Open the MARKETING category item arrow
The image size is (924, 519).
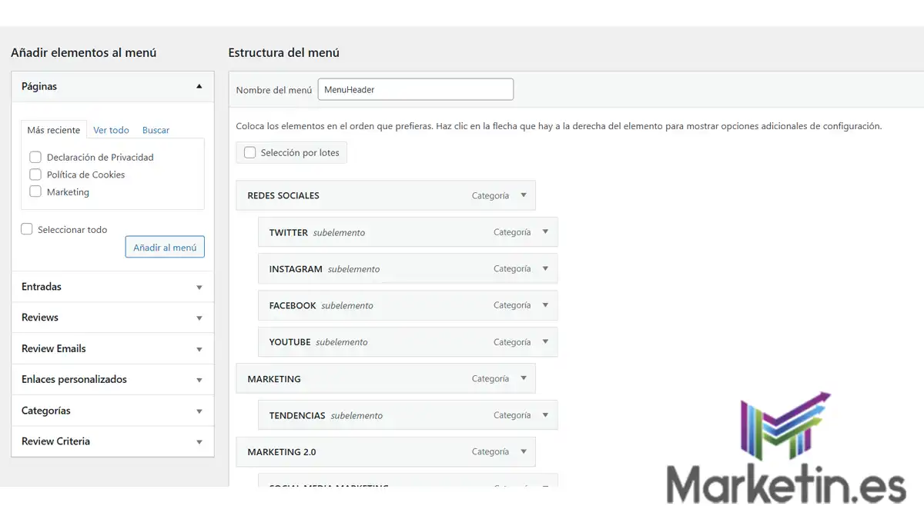[x=524, y=378]
